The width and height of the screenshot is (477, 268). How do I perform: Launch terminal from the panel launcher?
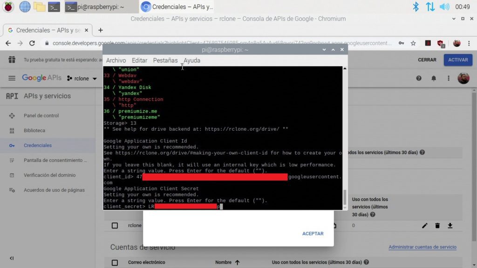pyautogui.click(x=54, y=7)
